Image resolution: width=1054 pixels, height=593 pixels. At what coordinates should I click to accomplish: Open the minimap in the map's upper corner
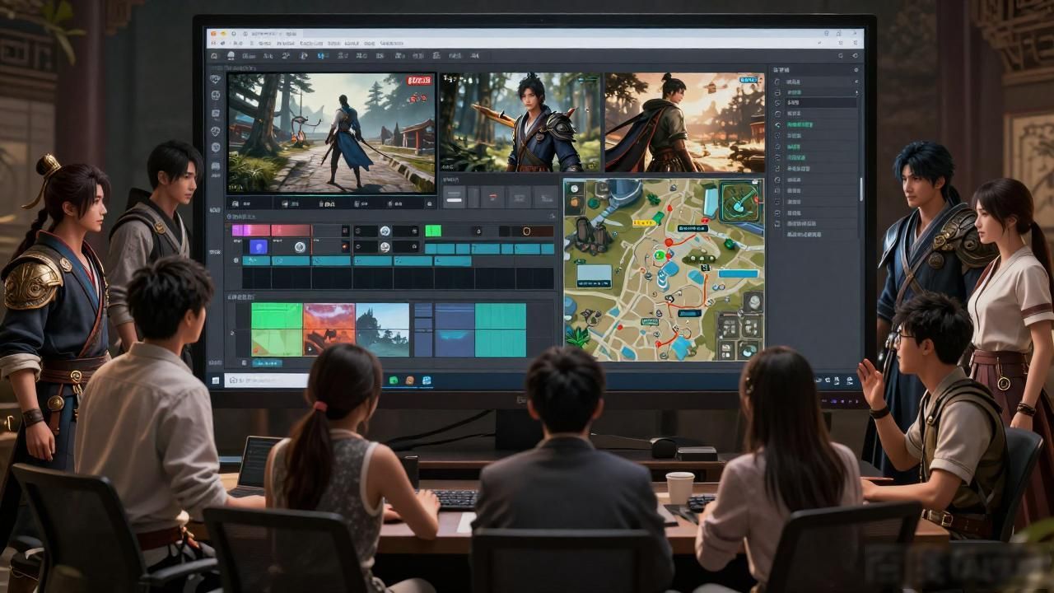point(739,202)
